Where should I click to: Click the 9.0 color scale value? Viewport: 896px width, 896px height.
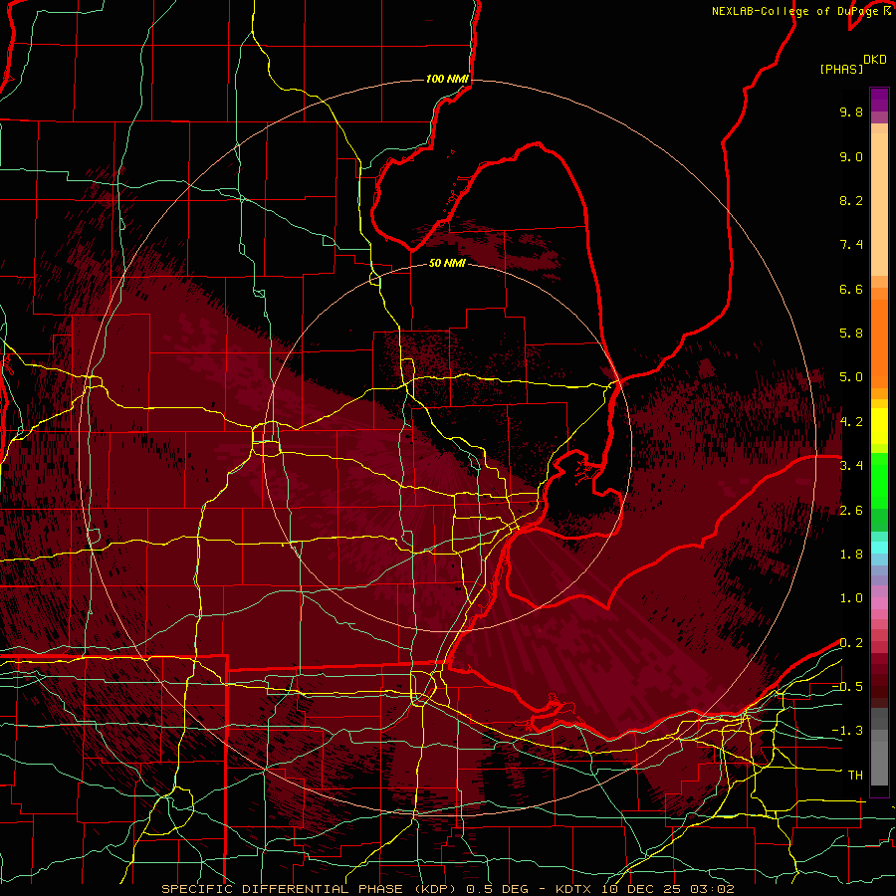851,156
